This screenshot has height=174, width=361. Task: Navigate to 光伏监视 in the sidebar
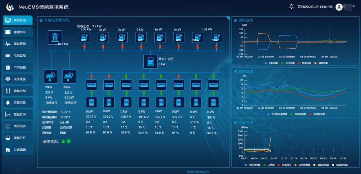tap(18, 79)
